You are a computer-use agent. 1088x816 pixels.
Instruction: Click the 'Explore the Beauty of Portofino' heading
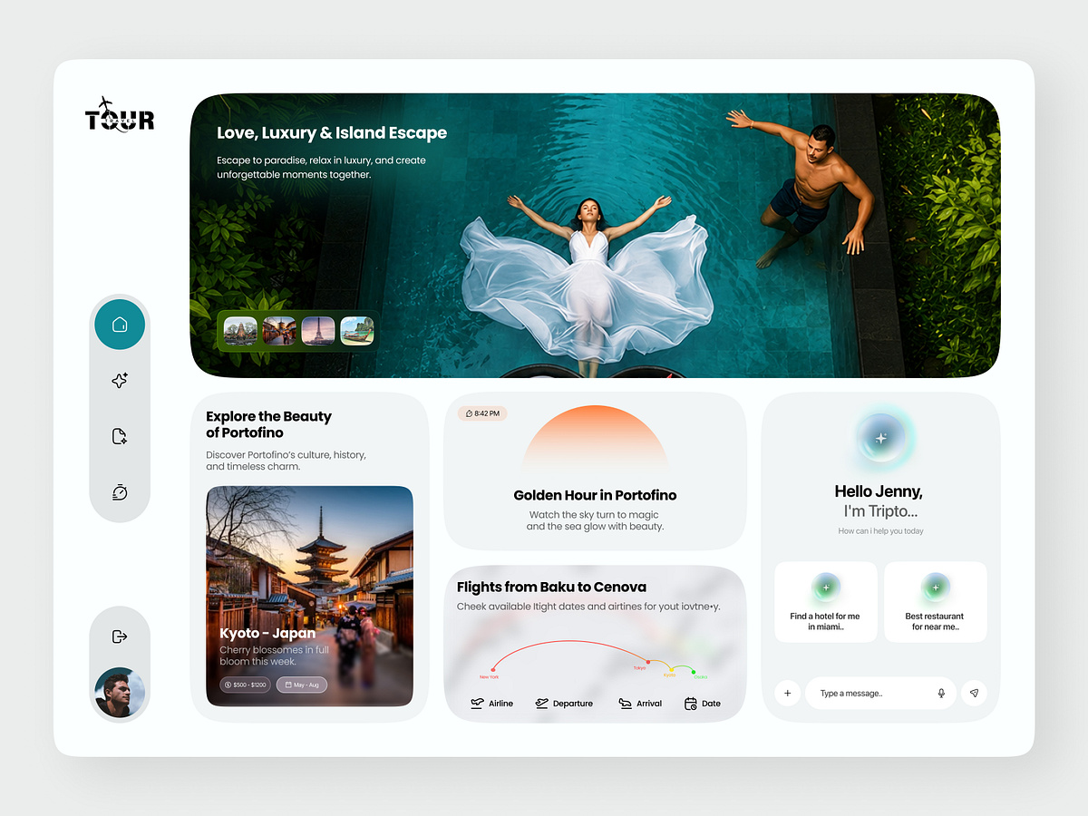click(268, 424)
